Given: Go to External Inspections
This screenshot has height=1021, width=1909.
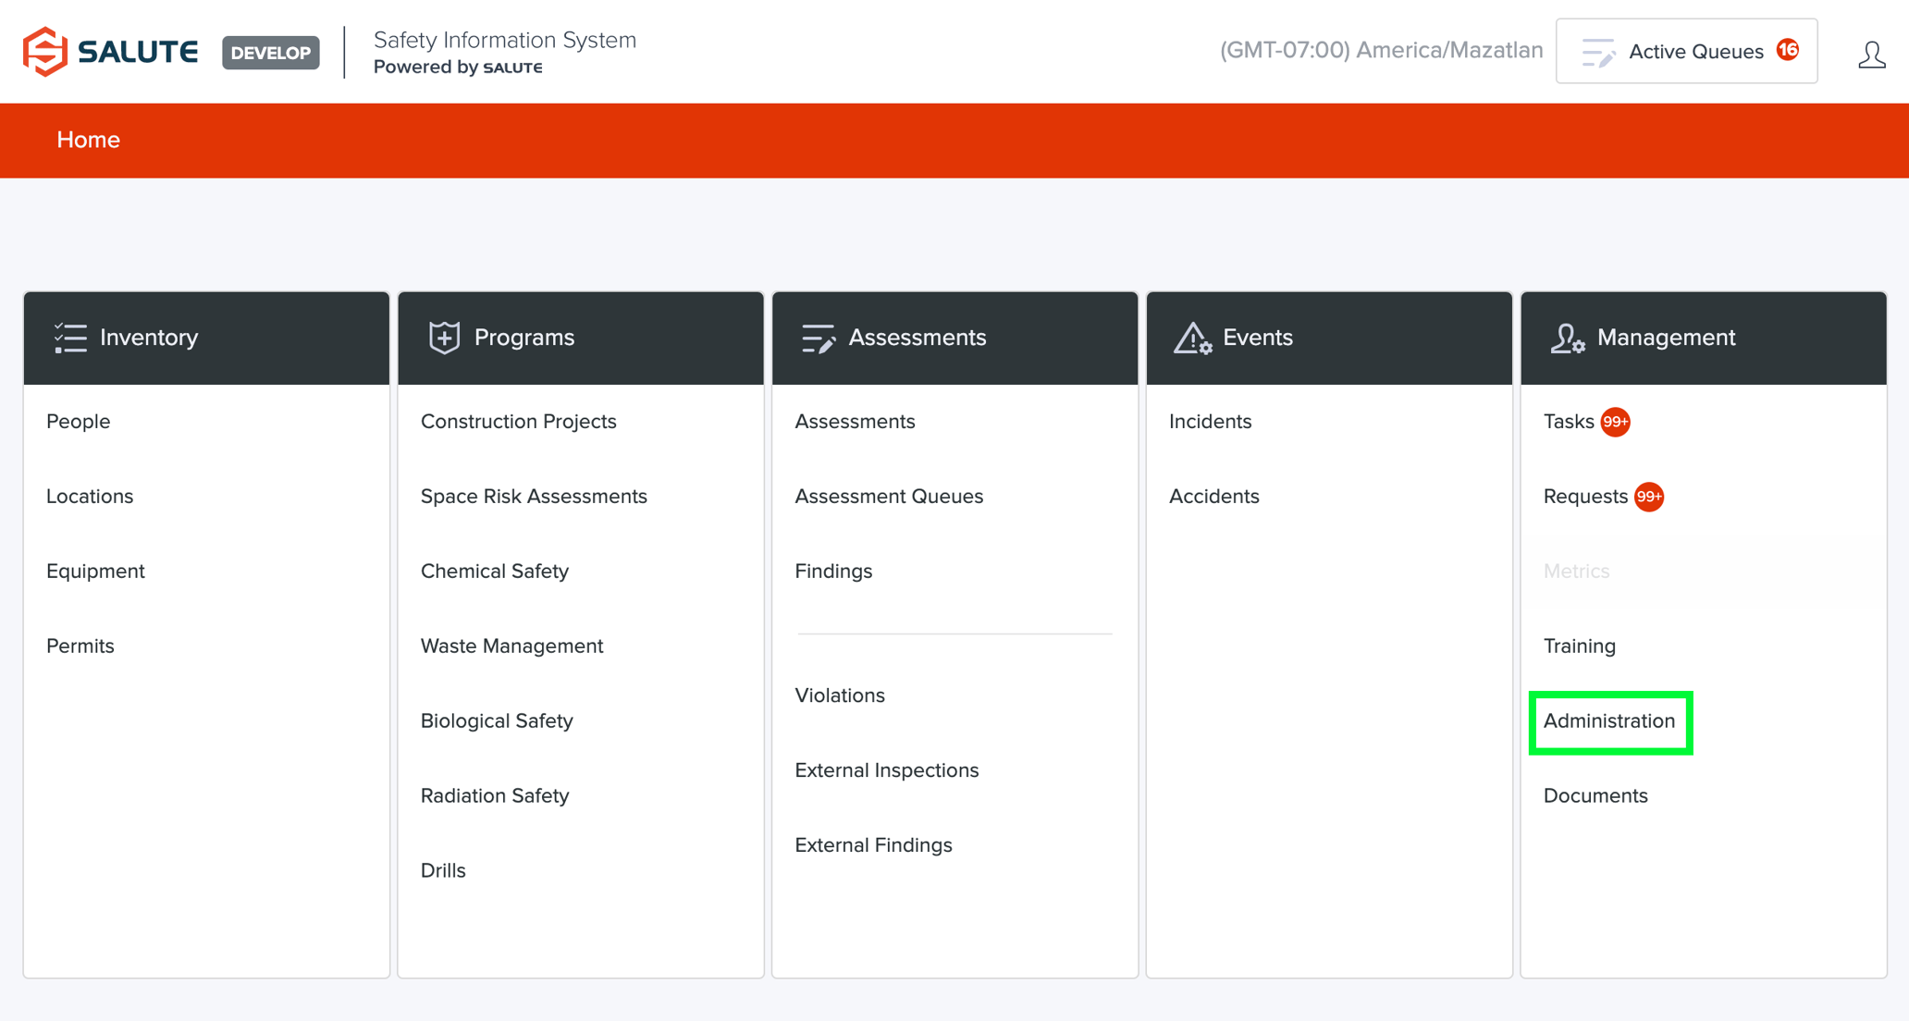Looking at the screenshot, I should pyautogui.click(x=886, y=770).
